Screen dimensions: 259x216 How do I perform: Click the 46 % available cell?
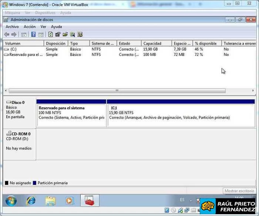coord(199,49)
